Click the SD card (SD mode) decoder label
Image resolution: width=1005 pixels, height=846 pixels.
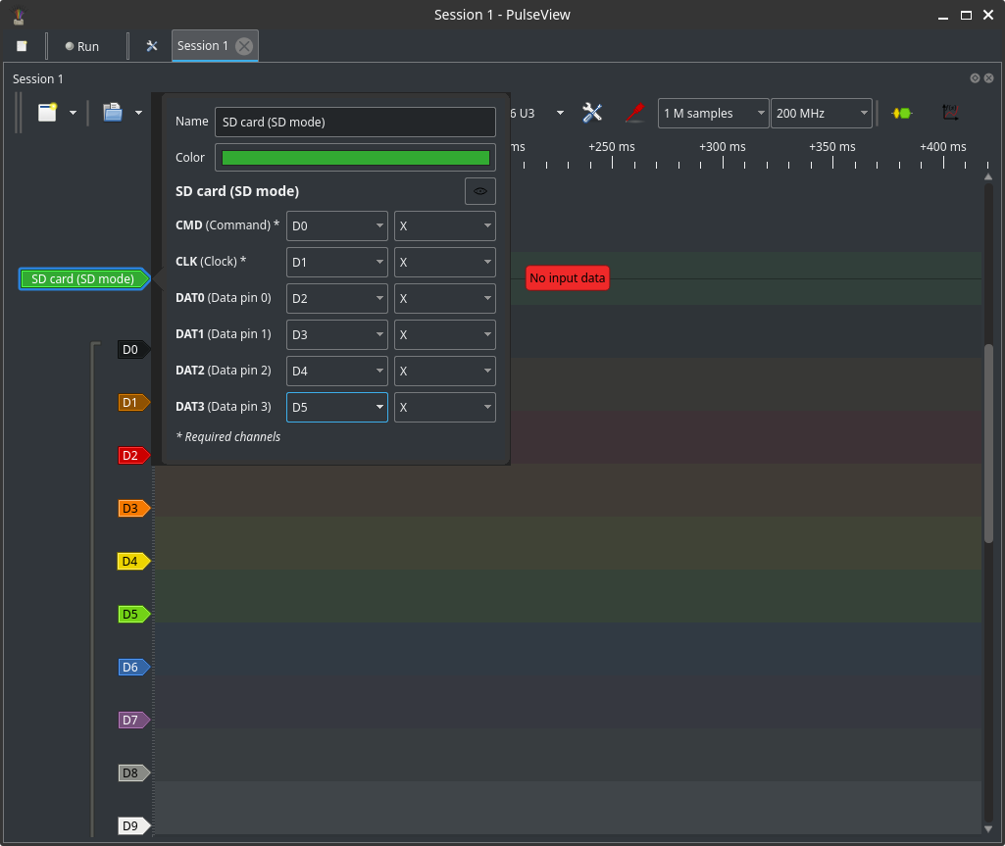[x=82, y=279]
